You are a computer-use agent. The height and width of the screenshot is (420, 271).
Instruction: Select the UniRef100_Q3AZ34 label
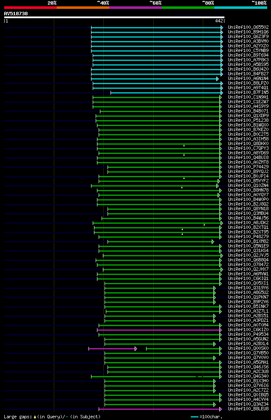(248, 404)
